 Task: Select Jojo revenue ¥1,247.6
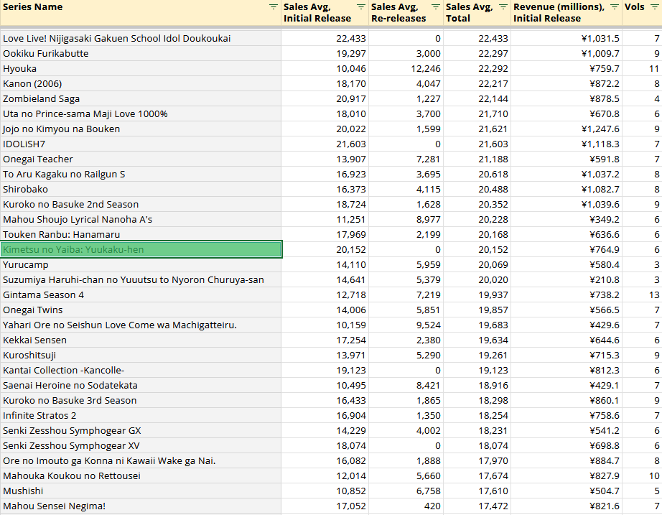567,129
